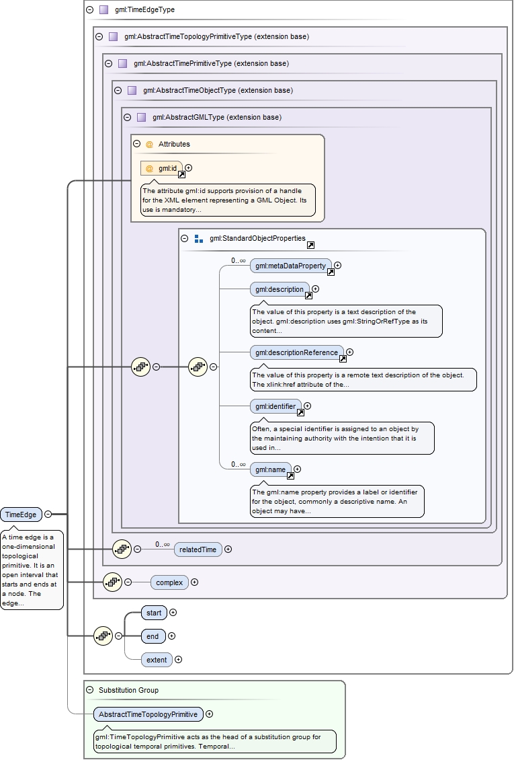
Task: Select the extent element node
Action: [157, 660]
